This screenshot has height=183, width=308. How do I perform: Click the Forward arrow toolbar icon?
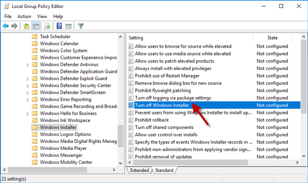(14, 26)
